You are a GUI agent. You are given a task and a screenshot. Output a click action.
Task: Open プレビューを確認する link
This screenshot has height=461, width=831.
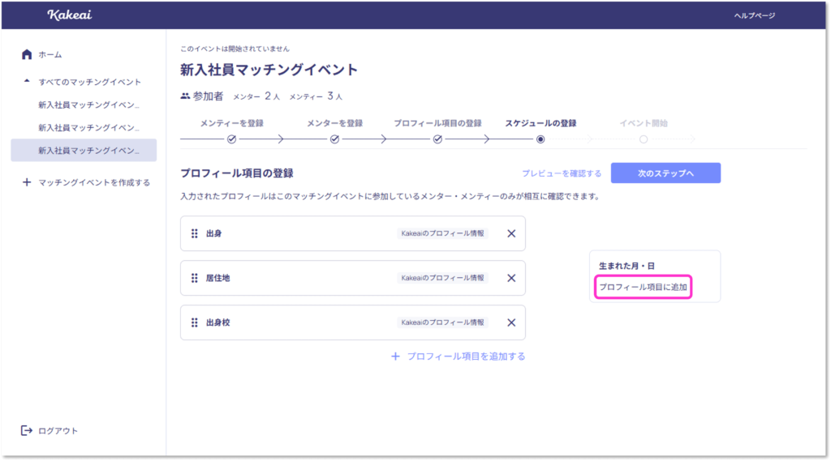[x=561, y=173]
